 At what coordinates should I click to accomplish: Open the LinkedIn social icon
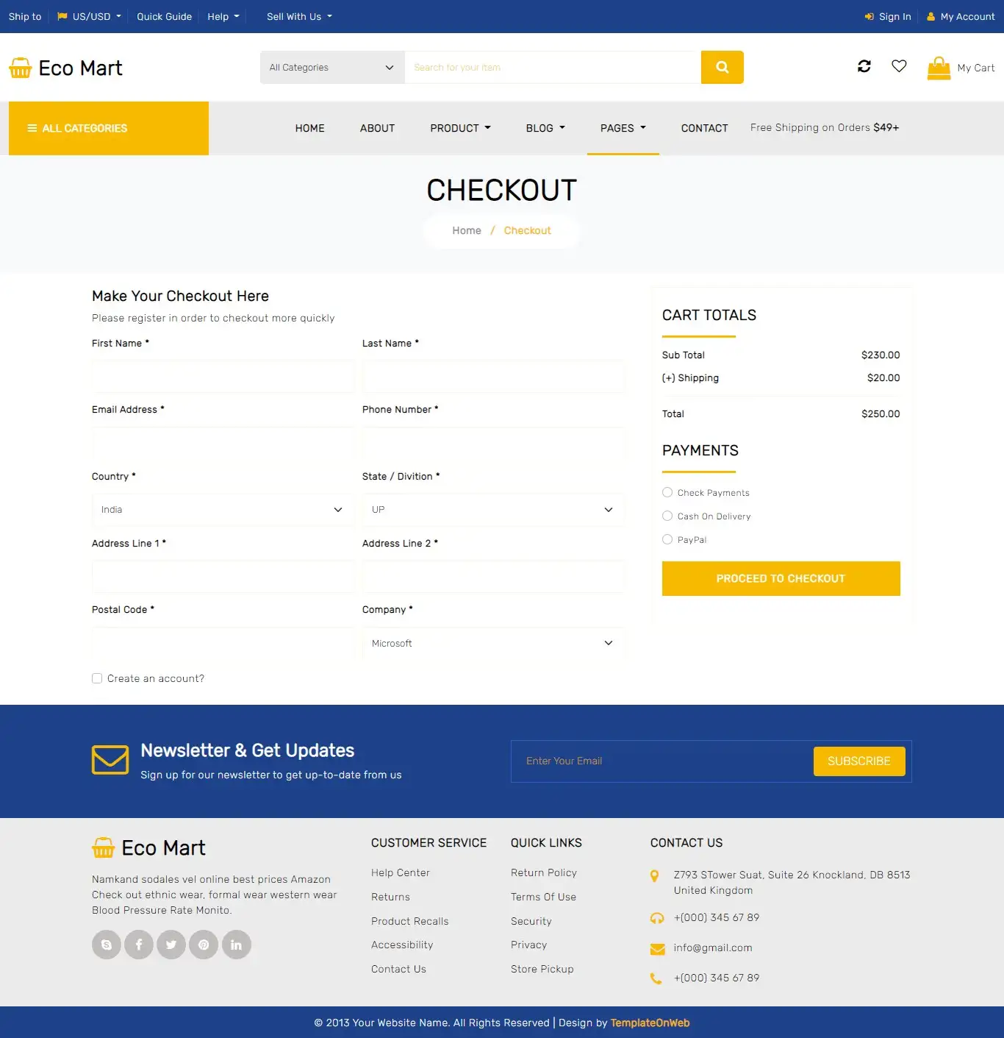pyautogui.click(x=236, y=945)
